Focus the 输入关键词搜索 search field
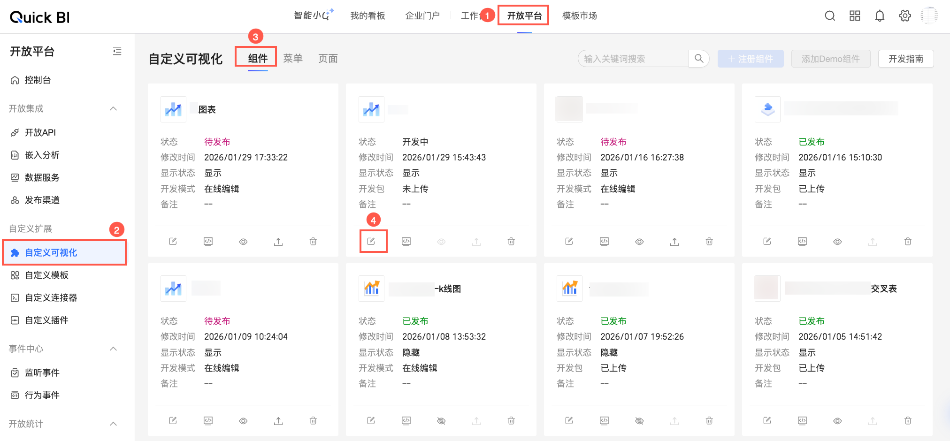 (634, 59)
